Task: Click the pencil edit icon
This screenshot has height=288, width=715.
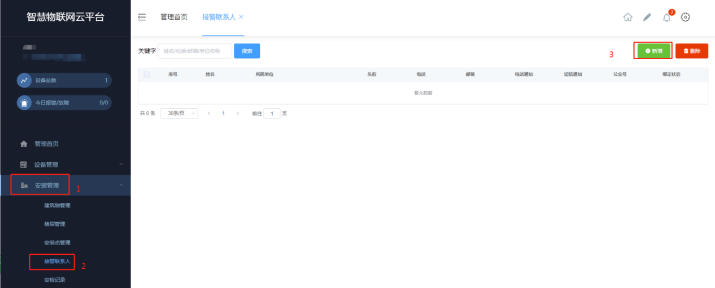Action: click(x=647, y=17)
